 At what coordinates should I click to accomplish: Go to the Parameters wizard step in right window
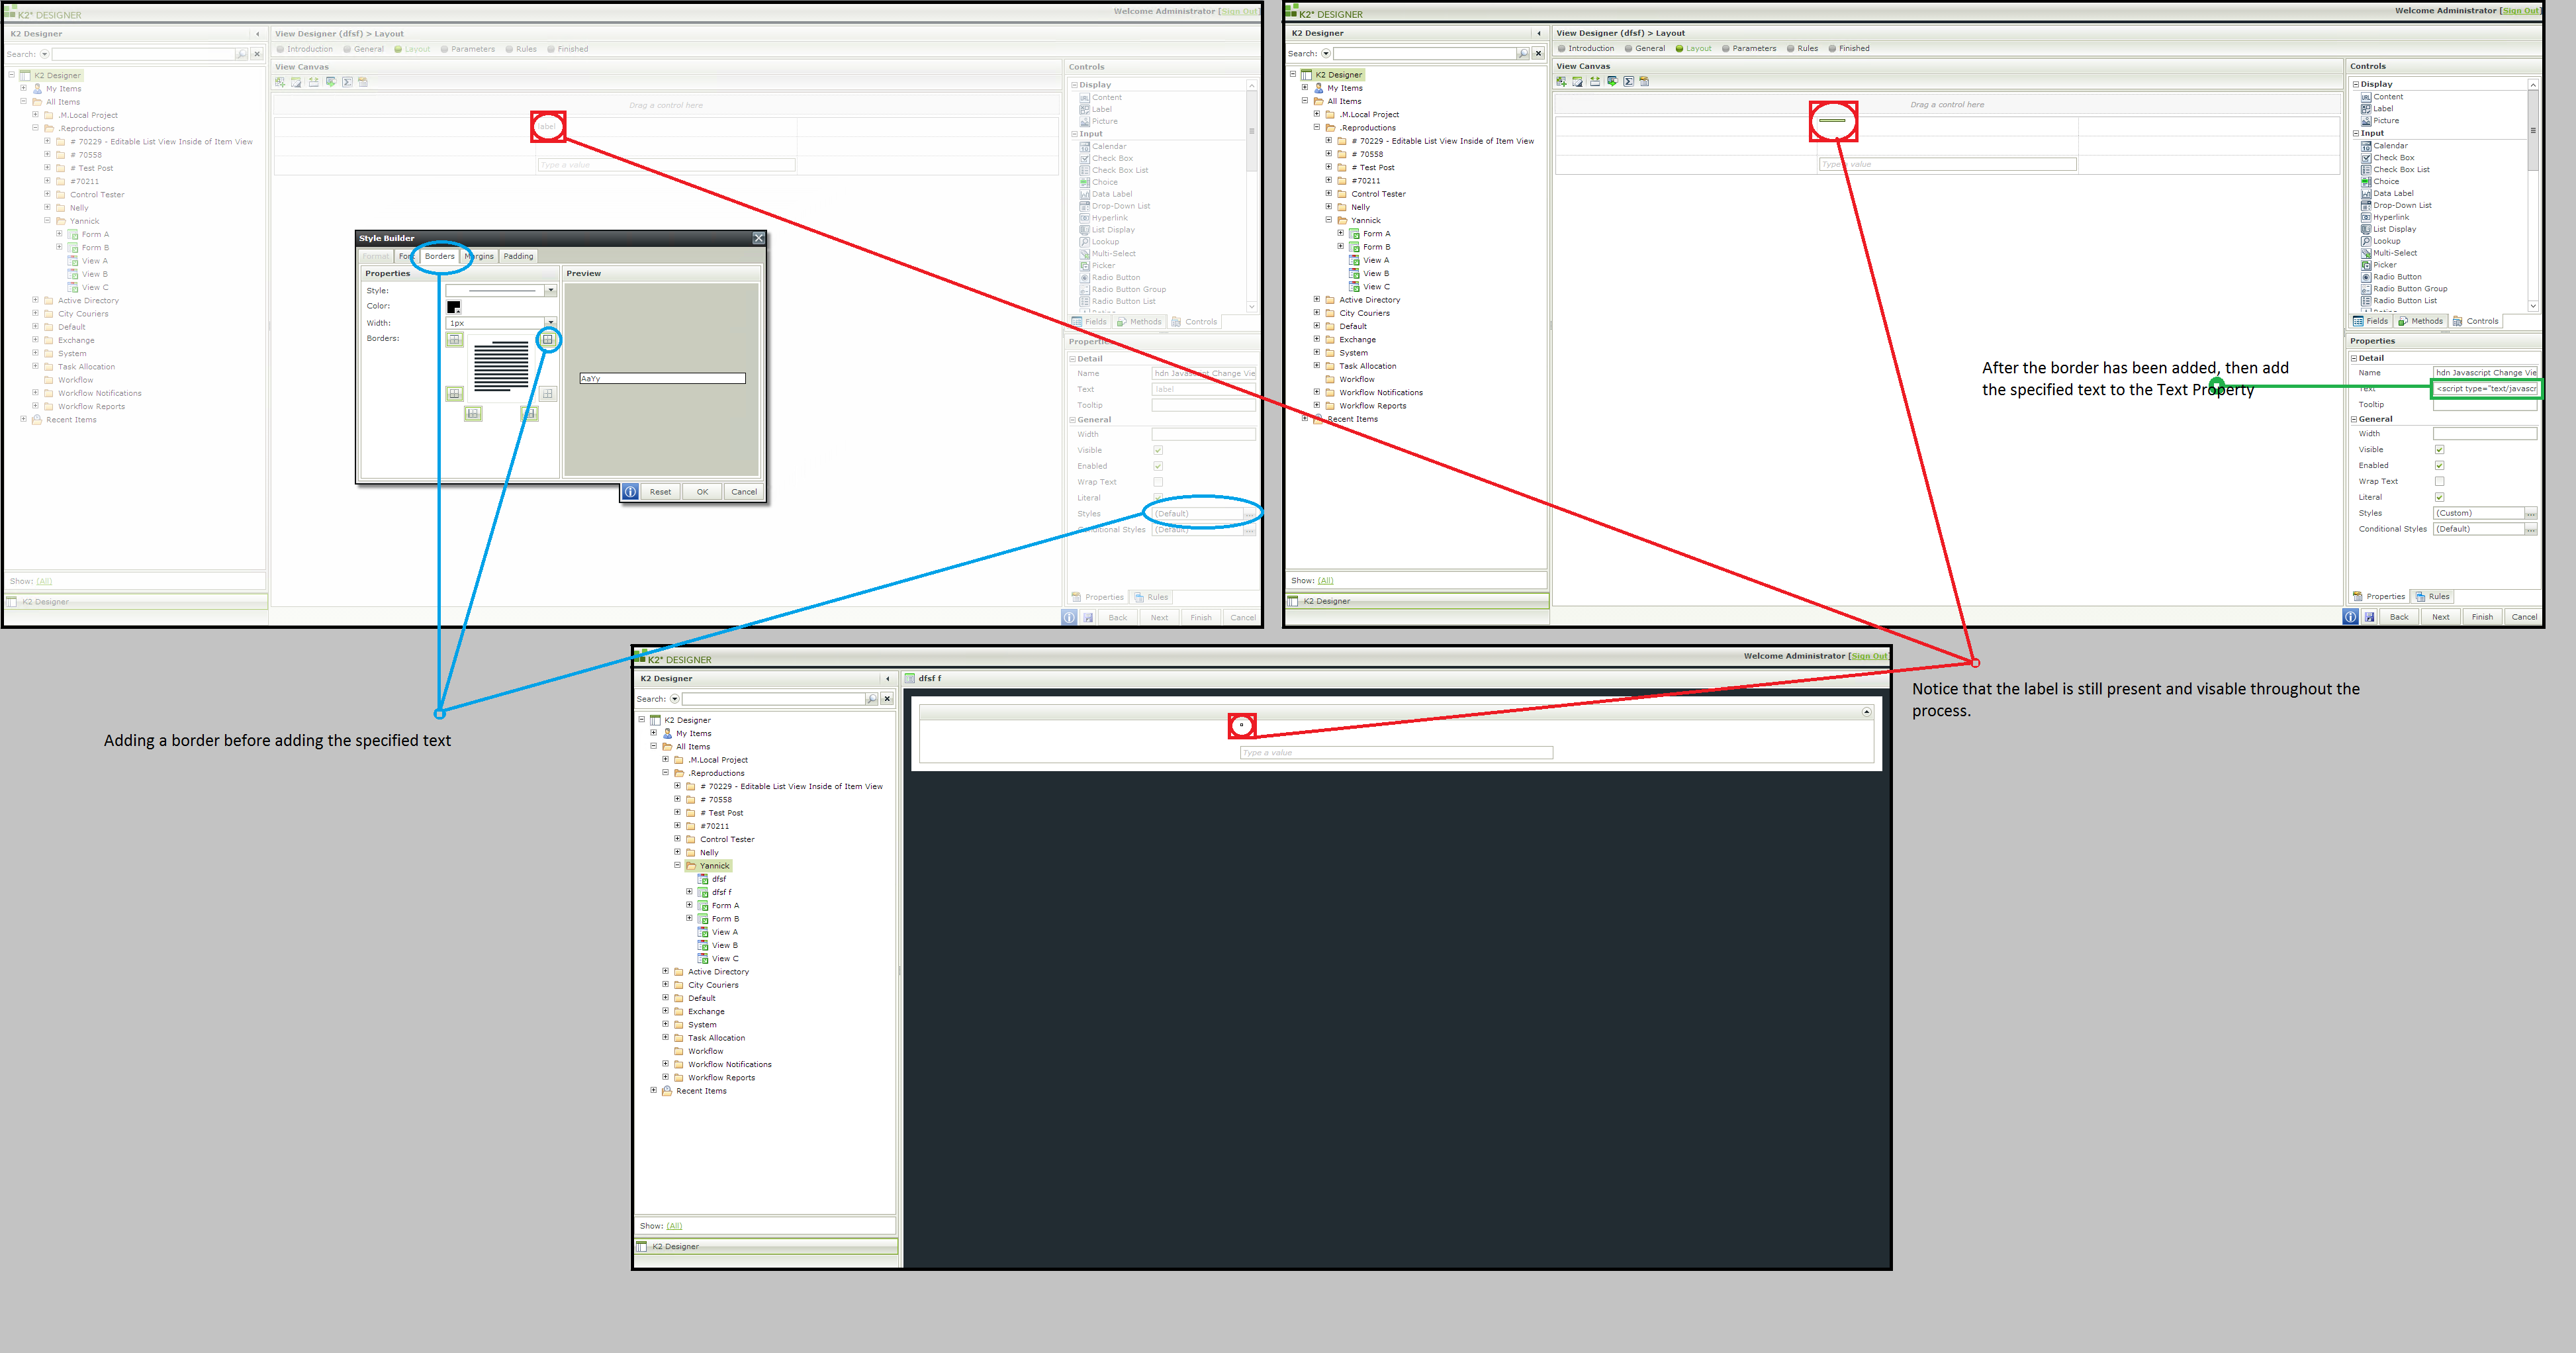[1749, 49]
